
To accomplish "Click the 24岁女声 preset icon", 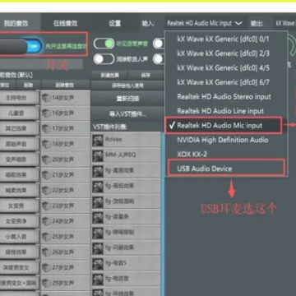I will (x=47, y=221).
